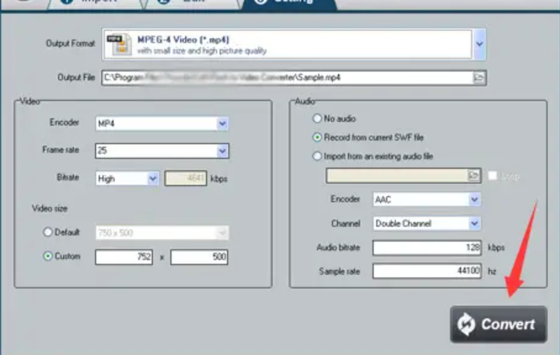The width and height of the screenshot is (560, 355).
Task: Click the custom width field showing 752
Action: pos(124,257)
